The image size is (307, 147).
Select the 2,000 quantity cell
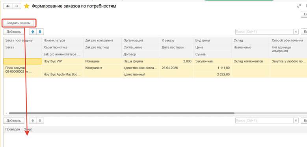point(177,61)
